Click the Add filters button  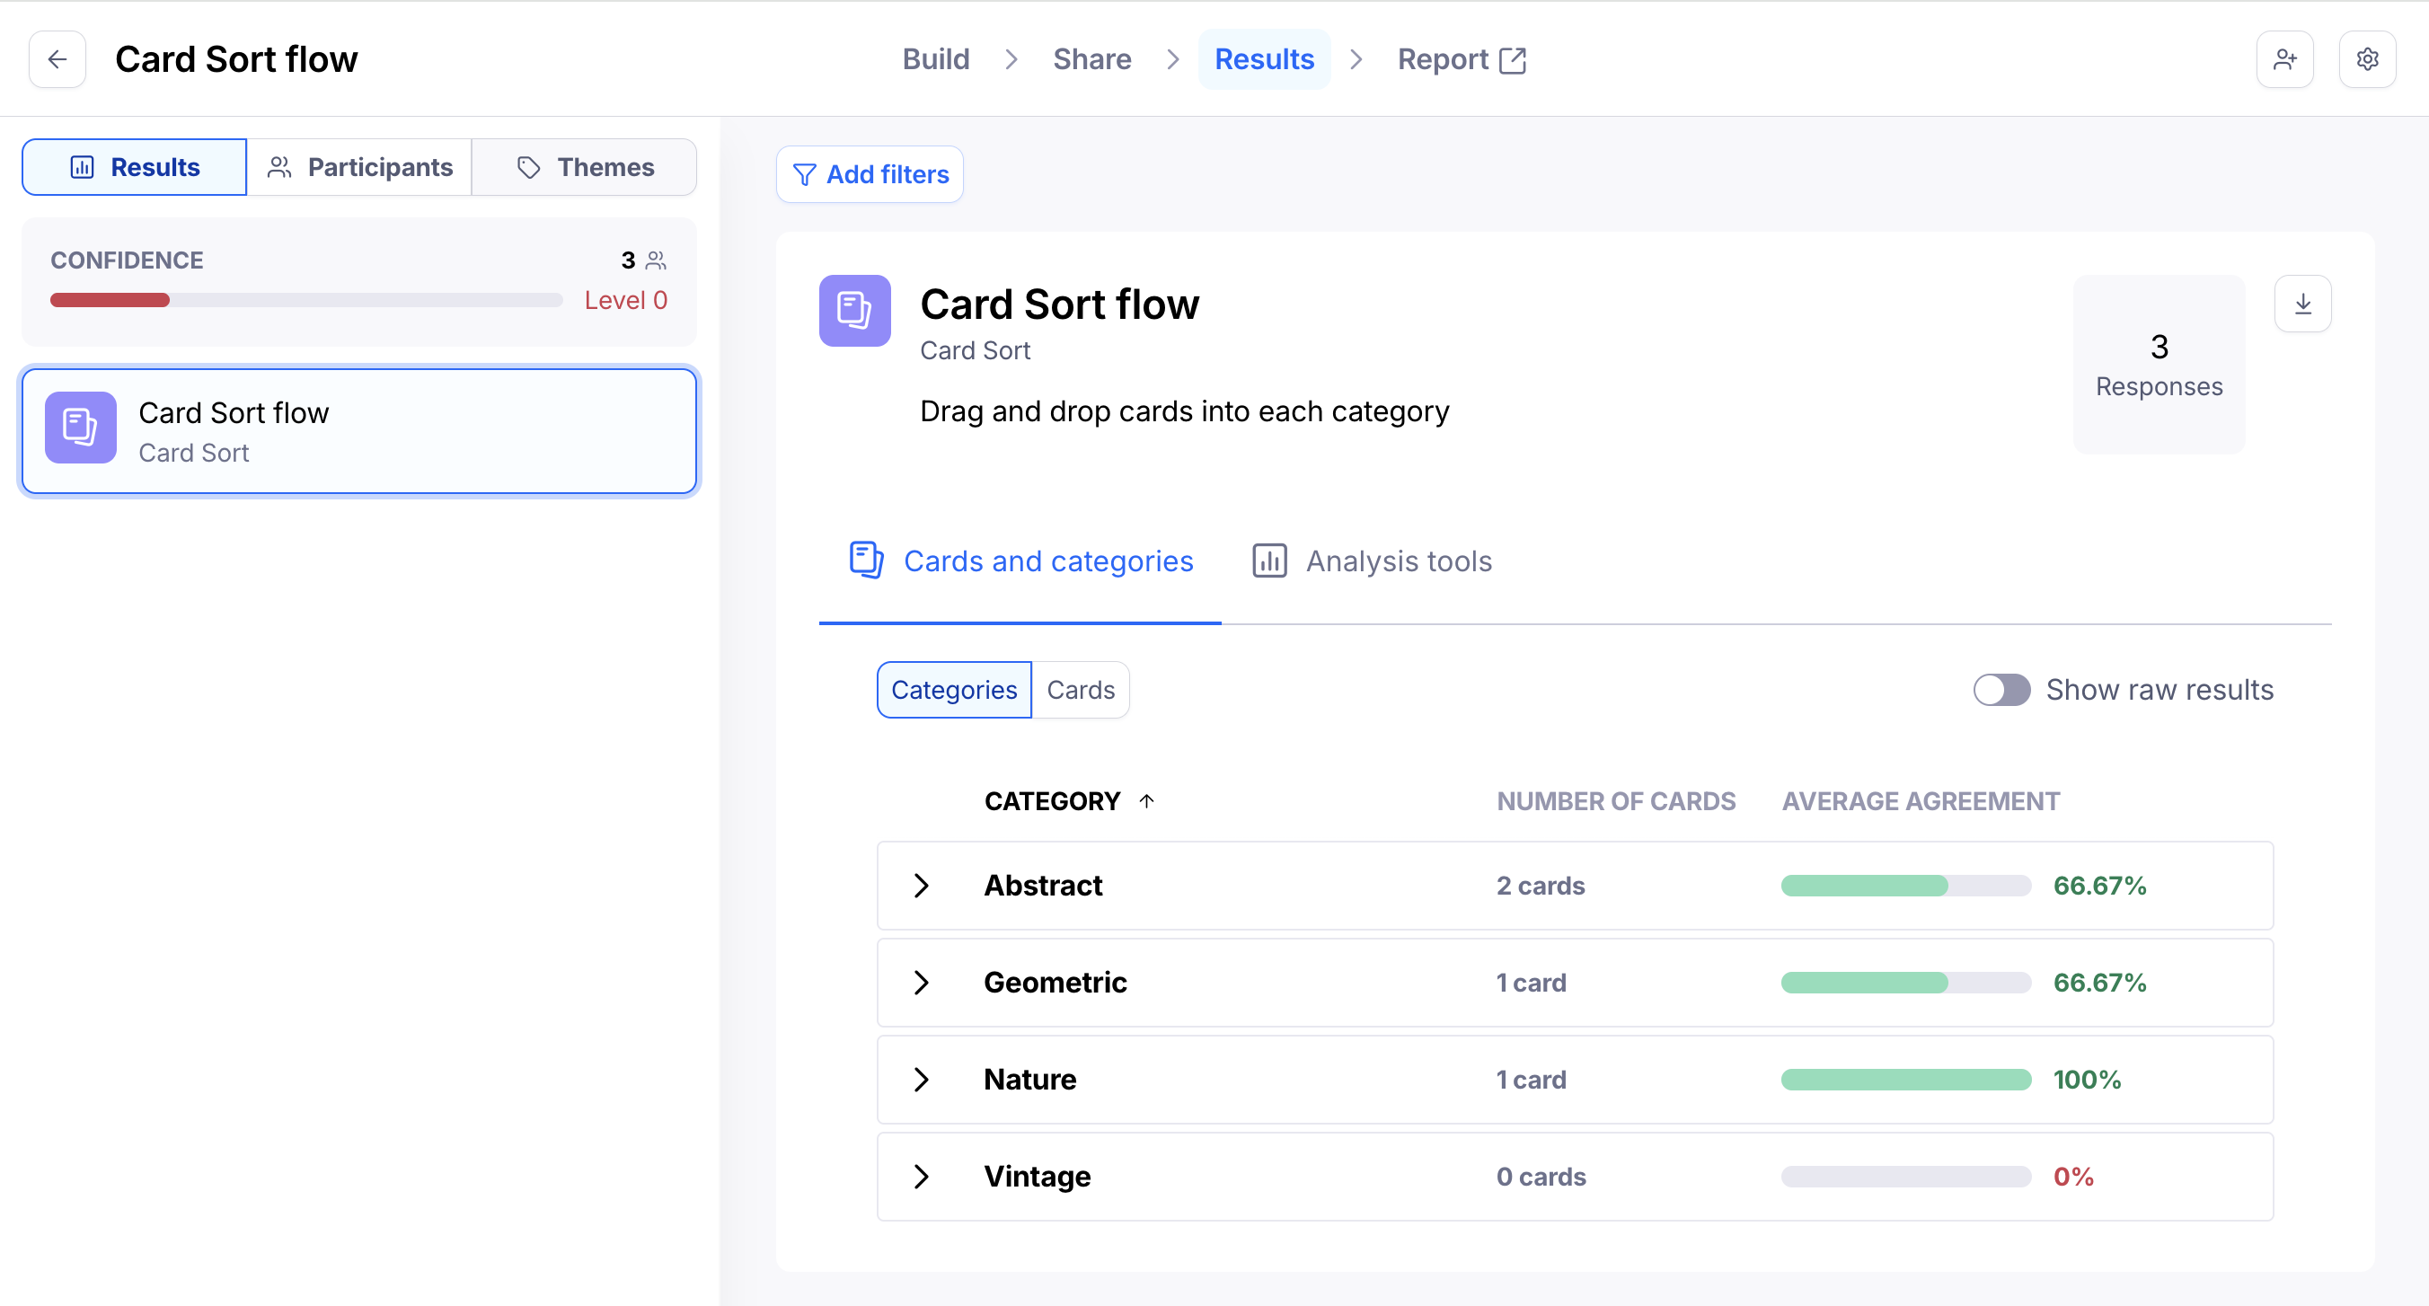[x=870, y=174]
